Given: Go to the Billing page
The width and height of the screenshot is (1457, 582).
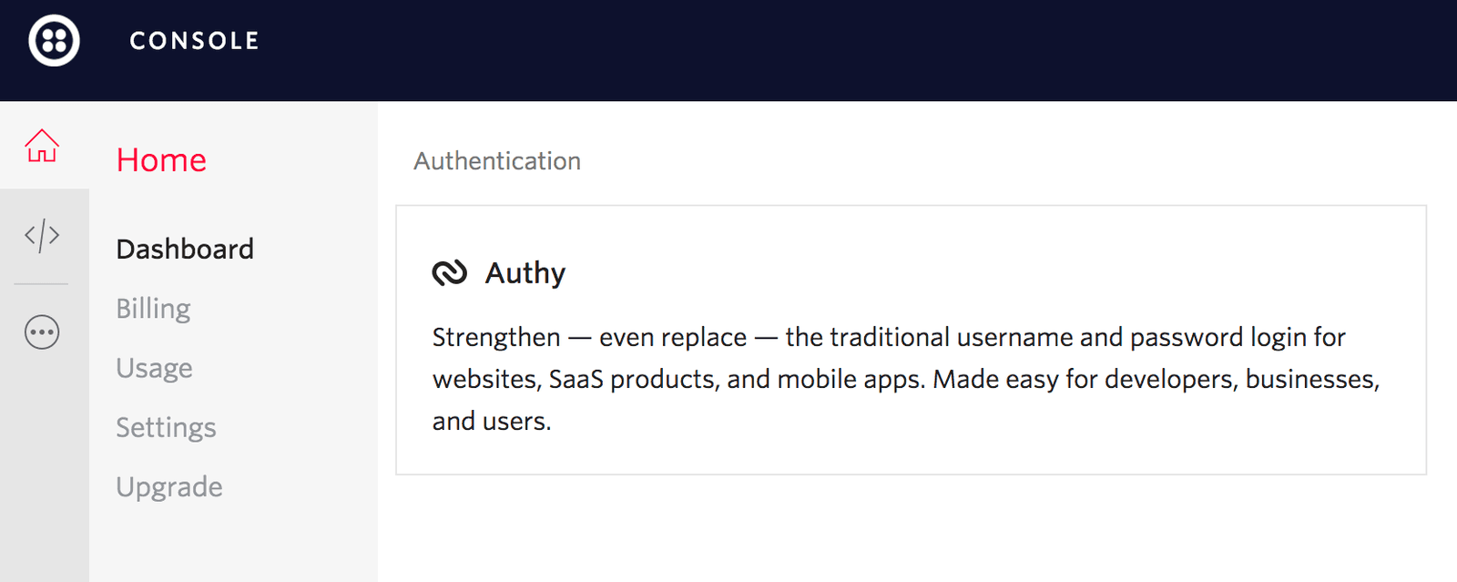Looking at the screenshot, I should (153, 309).
